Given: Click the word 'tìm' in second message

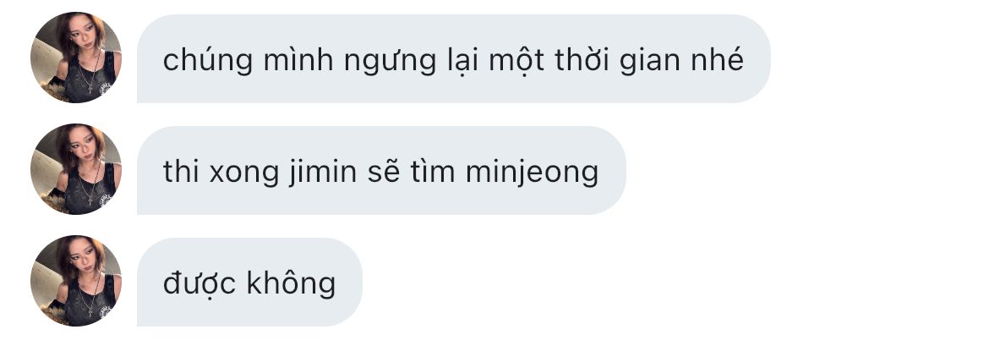Looking at the screenshot, I should click(433, 172).
